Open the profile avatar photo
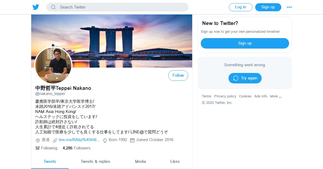The height and width of the screenshot is (169, 323). tap(53, 65)
